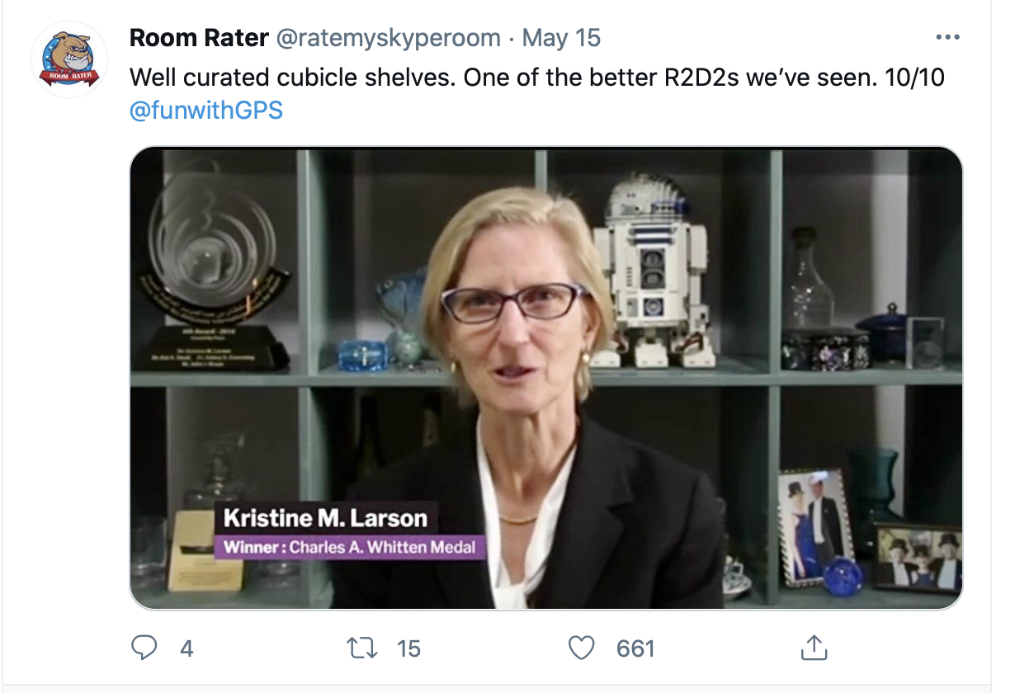Click the reply count of 4
1015x693 pixels.
pos(186,649)
